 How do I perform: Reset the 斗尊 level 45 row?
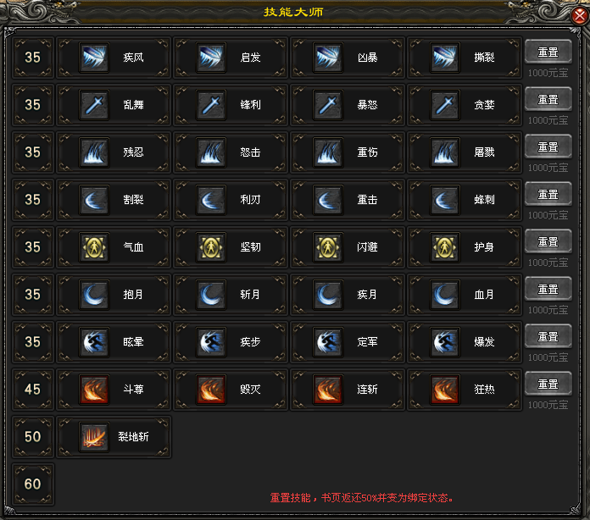coord(548,384)
